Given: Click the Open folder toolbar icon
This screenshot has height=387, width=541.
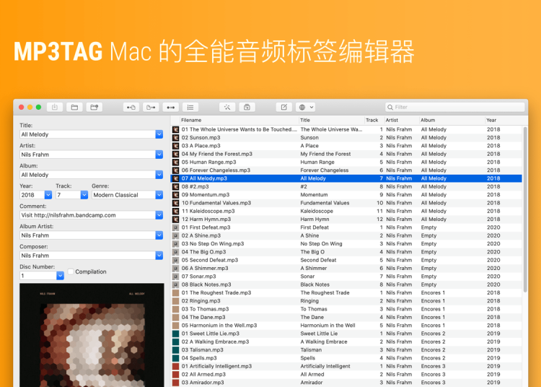Looking at the screenshot, I should 74,107.
